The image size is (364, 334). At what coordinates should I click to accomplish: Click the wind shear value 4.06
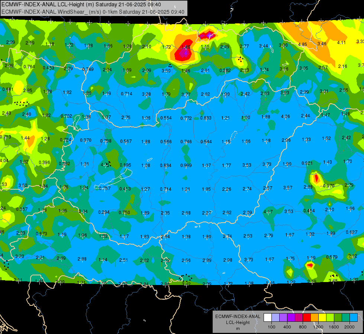[x=285, y=117]
